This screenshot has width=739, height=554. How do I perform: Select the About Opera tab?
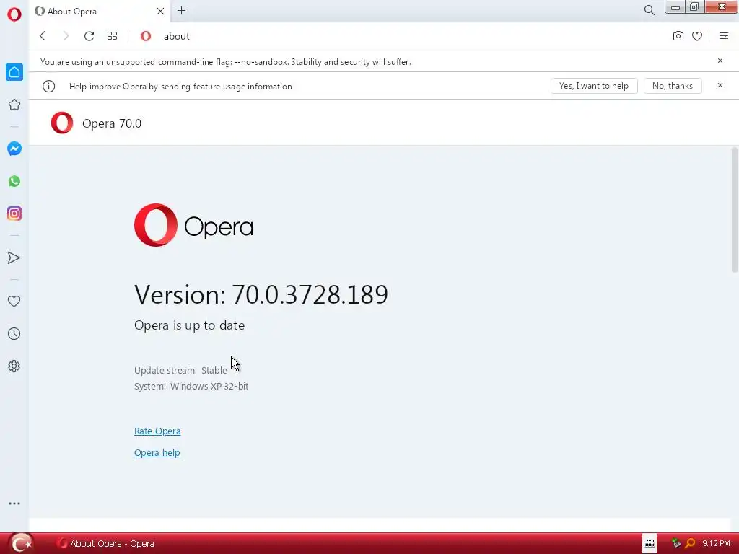tap(100, 12)
